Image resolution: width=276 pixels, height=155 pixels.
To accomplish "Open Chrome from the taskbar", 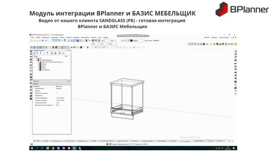I will pos(53,148).
